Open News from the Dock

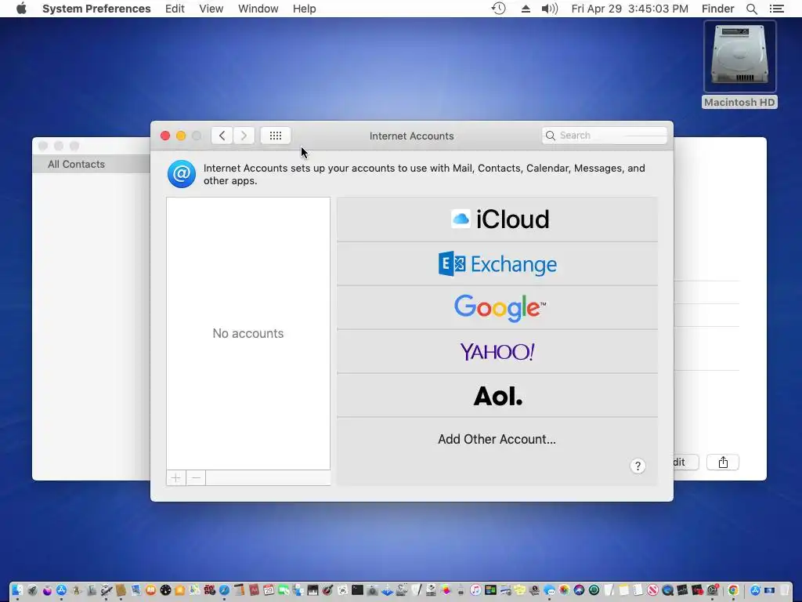pyautogui.click(x=652, y=590)
